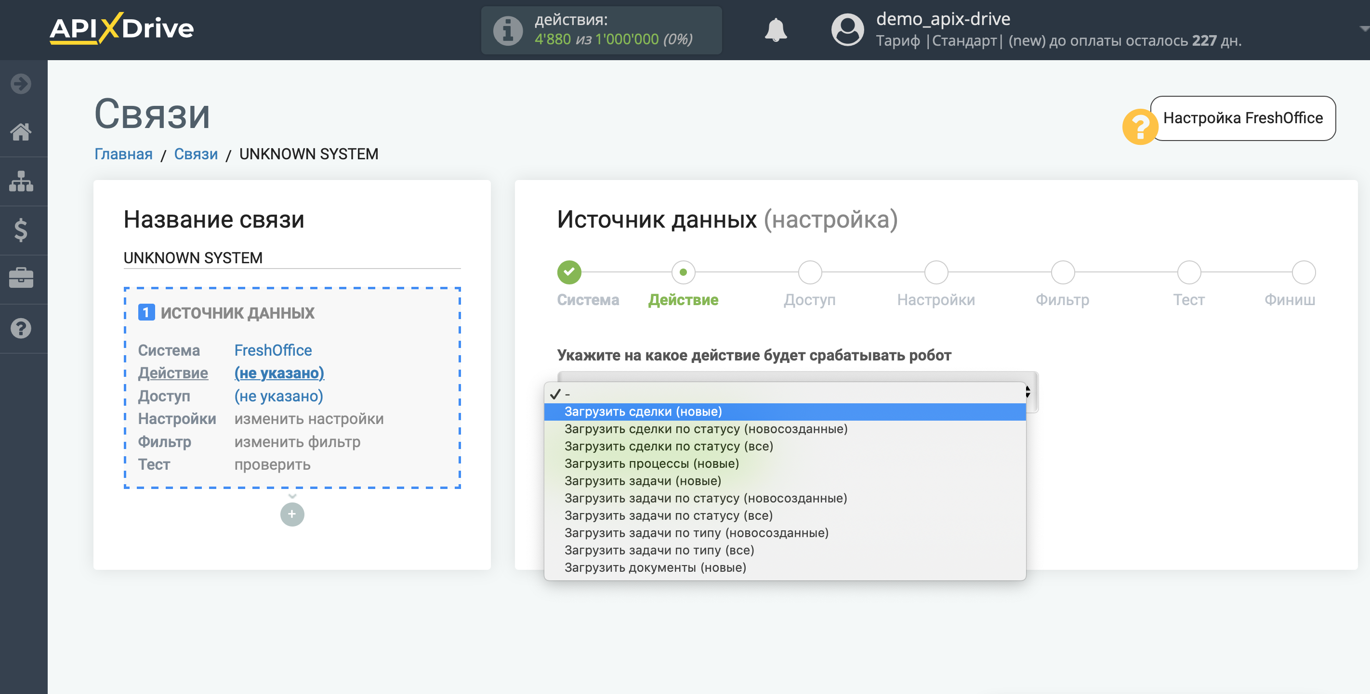Select the Доступ step circle

click(809, 272)
